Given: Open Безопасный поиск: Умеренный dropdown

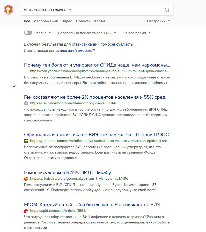Looking at the screenshot, I should click(x=87, y=33).
